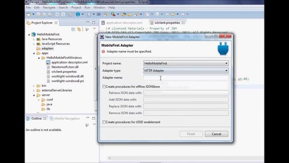Click the blue MobileFirst toolbar icon
This screenshot has height=163, width=289.
pyautogui.click(x=78, y=14)
